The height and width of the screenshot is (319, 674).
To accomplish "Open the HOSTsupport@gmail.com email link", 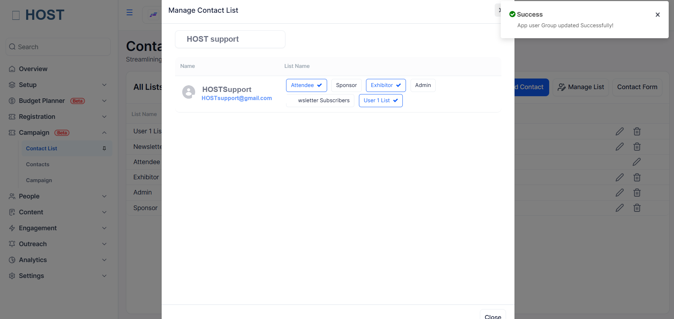I will [237, 98].
